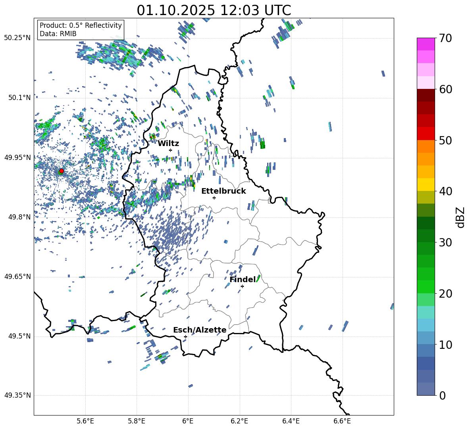Click the Findel station cross marker
470x429 pixels.
coord(242,287)
